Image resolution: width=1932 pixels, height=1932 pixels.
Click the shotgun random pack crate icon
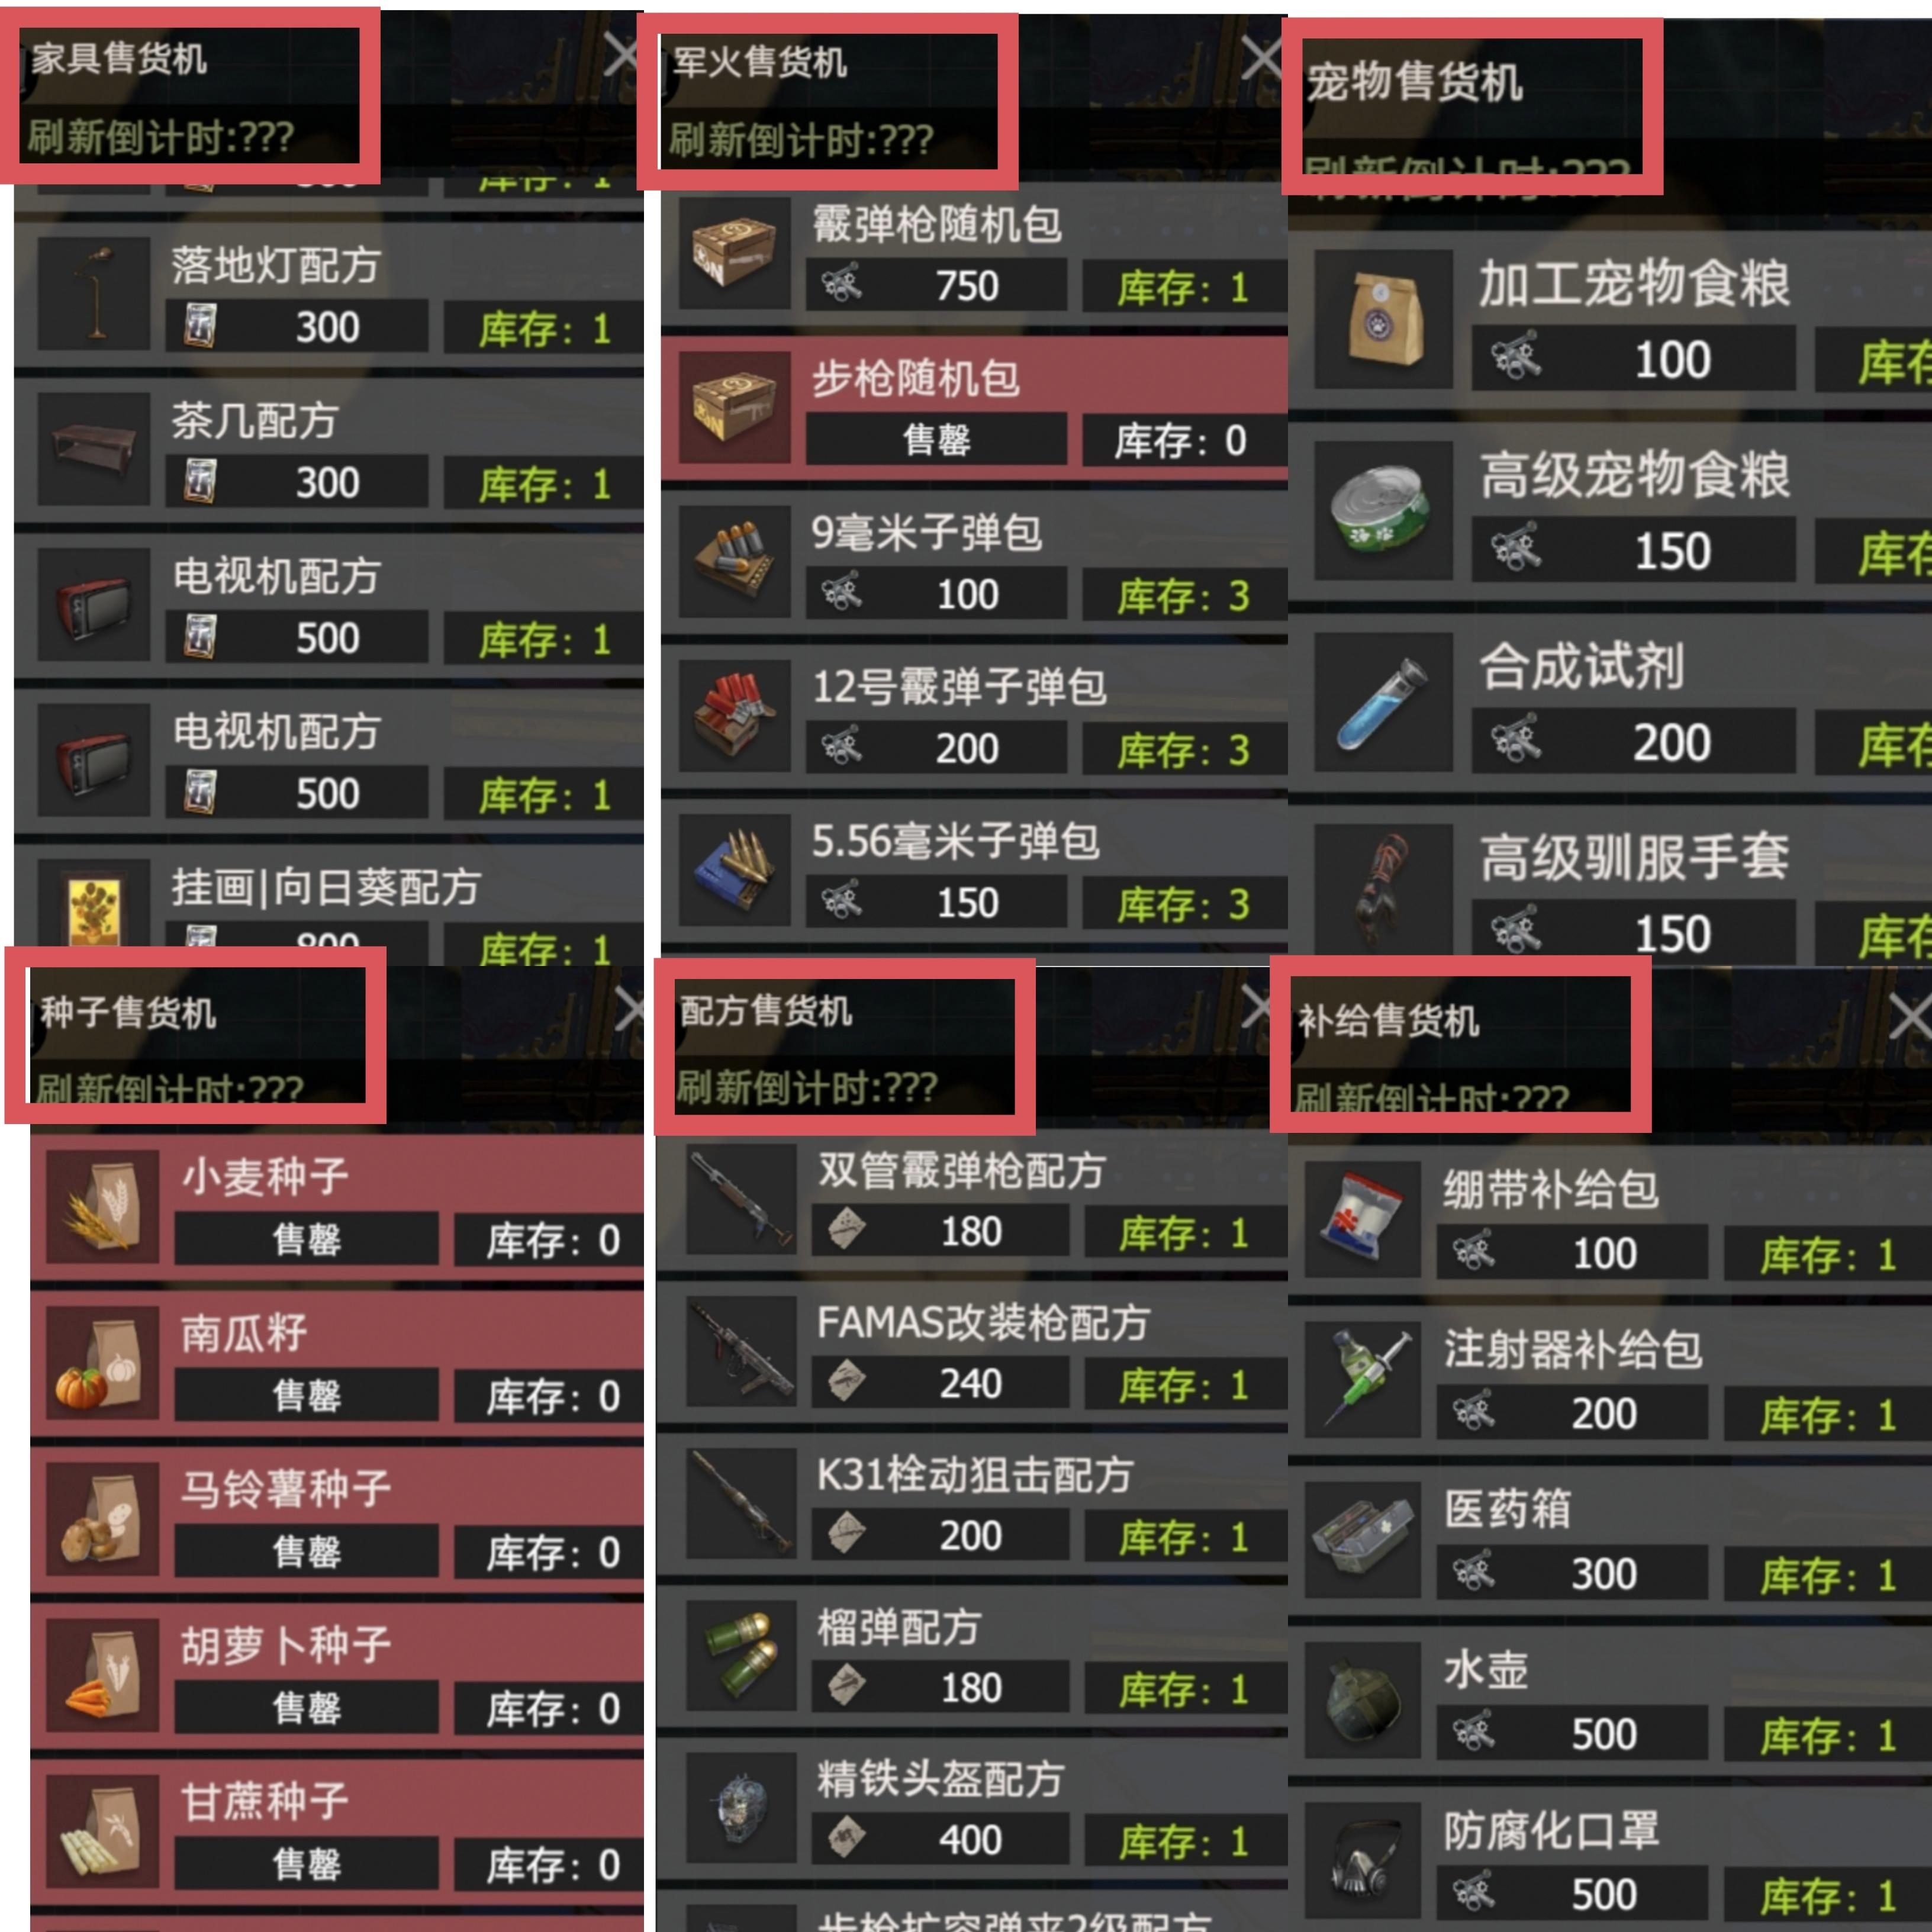click(x=735, y=252)
